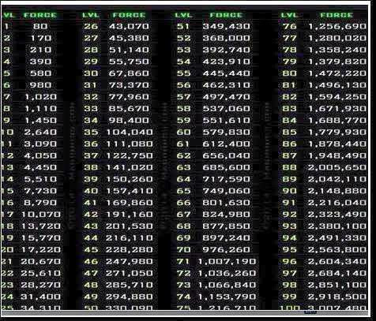Click force value 98,400 for level 34
The image size is (376, 321).
(129, 121)
